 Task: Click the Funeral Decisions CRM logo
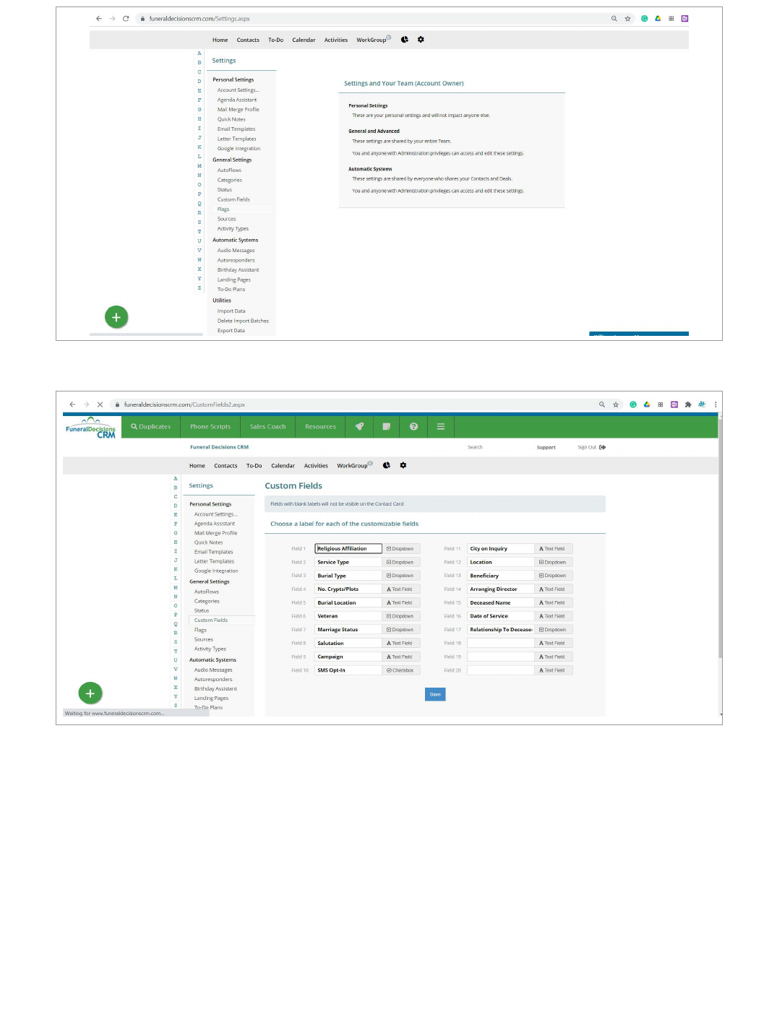(x=91, y=428)
